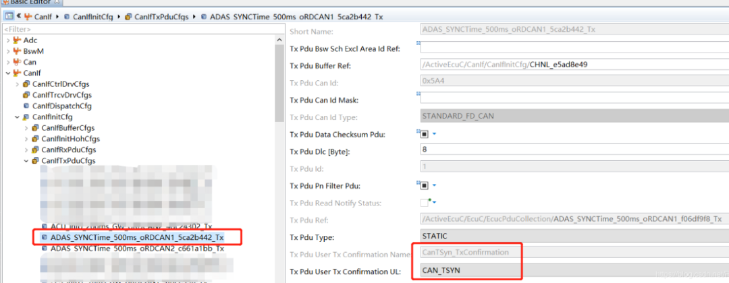Toggle Tx Pdu Data Checksum Pdu checkbox
Viewport: 729px width, 283px height.
(424, 134)
